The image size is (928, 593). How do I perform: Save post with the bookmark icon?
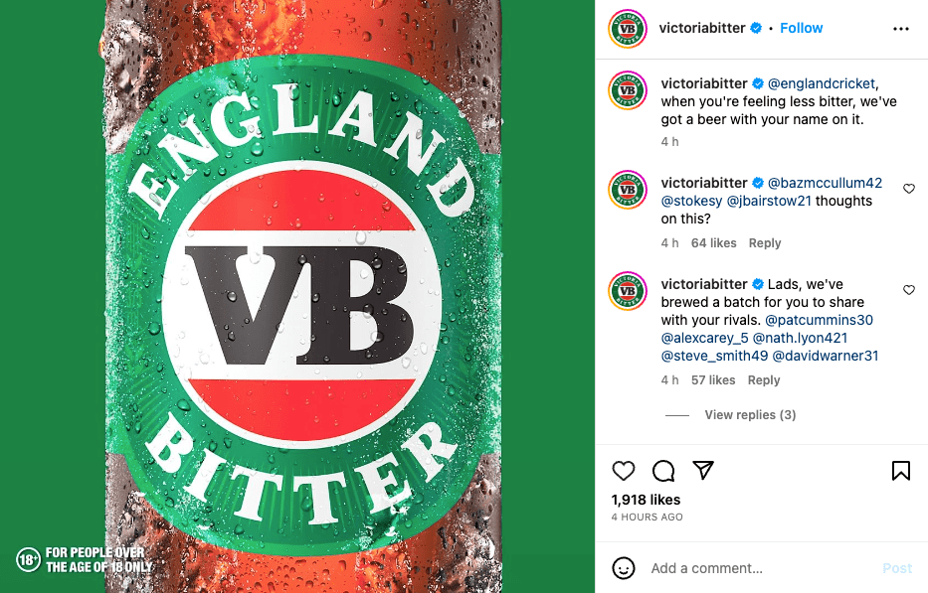tap(901, 471)
